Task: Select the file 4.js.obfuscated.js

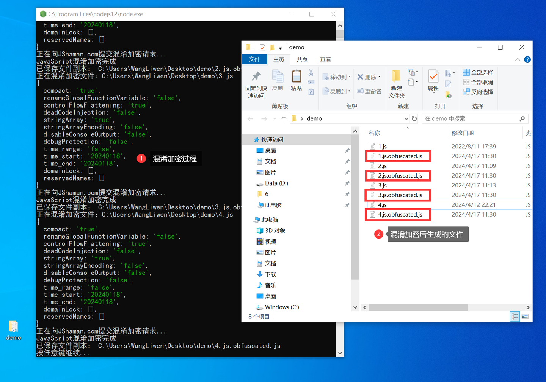Action: tap(400, 215)
